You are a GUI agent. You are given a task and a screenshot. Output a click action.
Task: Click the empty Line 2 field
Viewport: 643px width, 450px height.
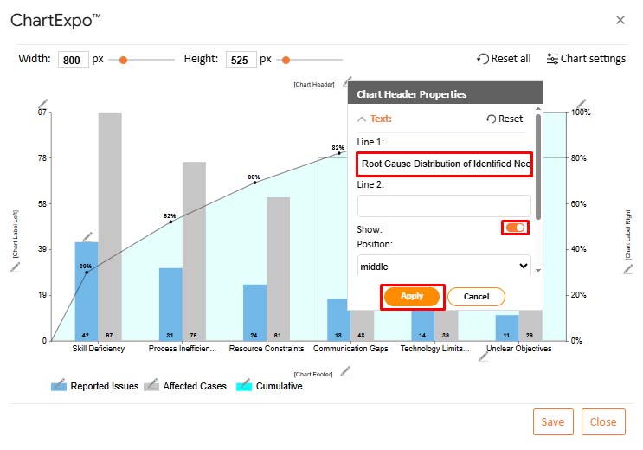[445, 205]
